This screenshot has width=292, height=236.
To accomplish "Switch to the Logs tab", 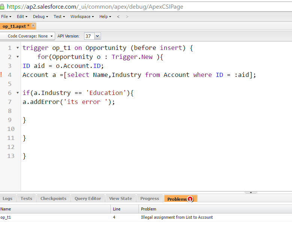I will 8,198.
